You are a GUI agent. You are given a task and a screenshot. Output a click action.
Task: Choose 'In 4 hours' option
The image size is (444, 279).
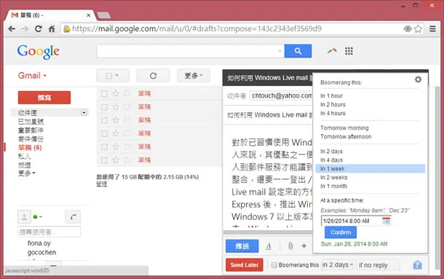pyautogui.click(x=333, y=113)
